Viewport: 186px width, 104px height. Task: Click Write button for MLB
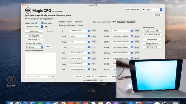[x=94, y=69]
